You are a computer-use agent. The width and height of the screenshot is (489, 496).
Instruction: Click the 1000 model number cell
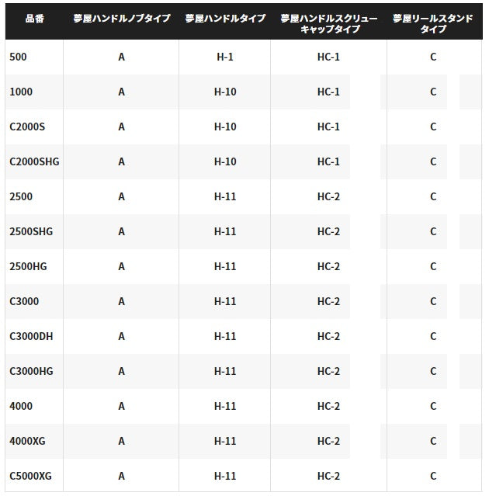pos(22,92)
